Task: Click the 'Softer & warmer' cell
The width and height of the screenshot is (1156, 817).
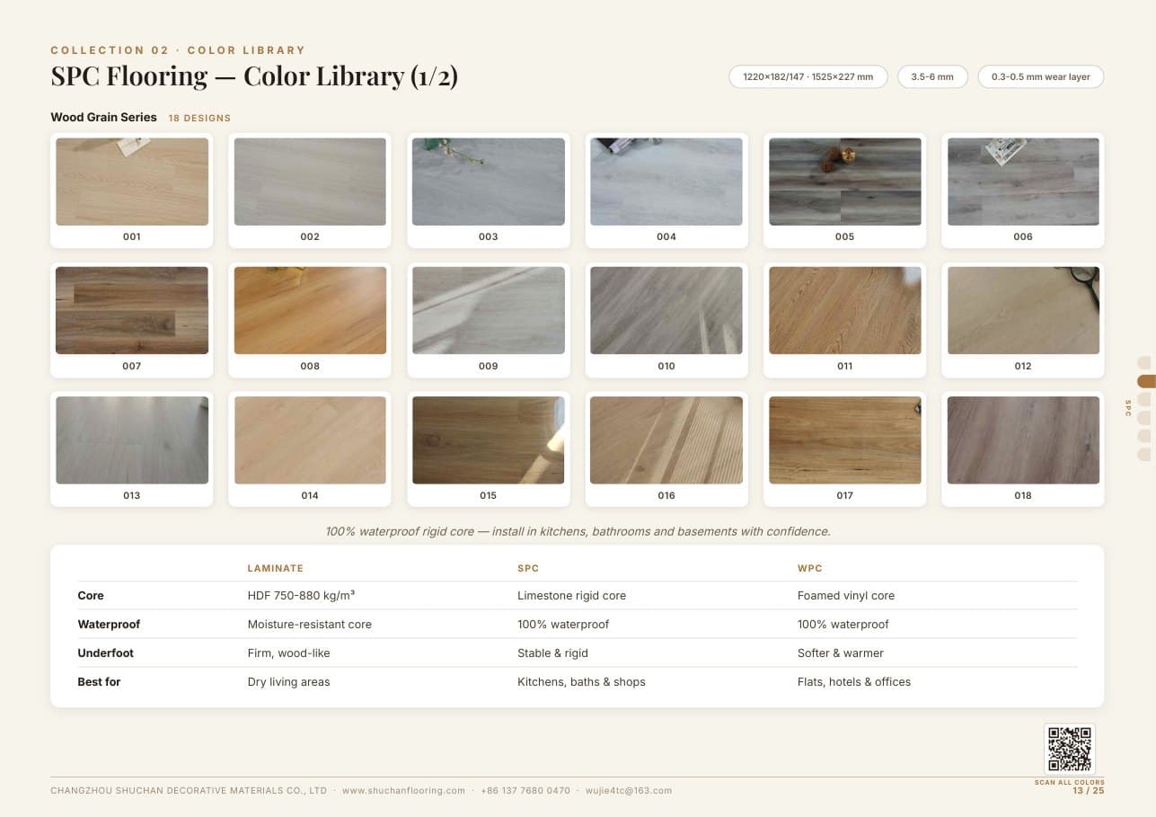Action: coord(841,653)
